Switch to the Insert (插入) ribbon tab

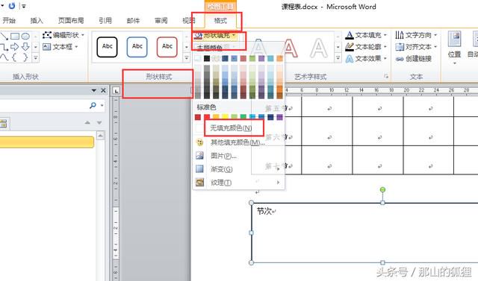pyautogui.click(x=37, y=20)
